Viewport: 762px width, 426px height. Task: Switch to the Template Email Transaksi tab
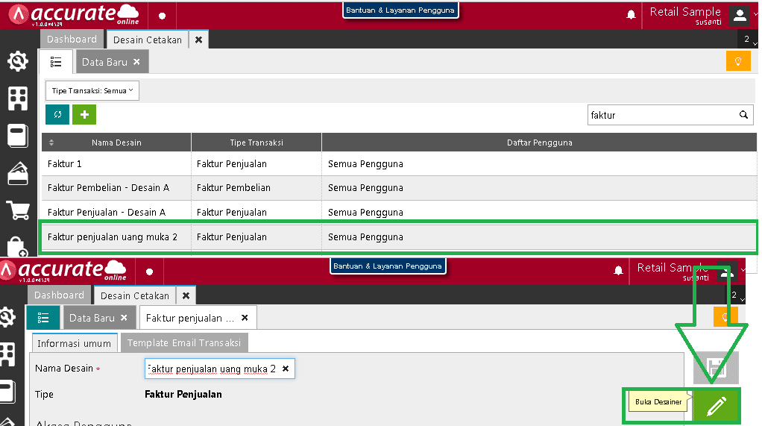point(184,343)
